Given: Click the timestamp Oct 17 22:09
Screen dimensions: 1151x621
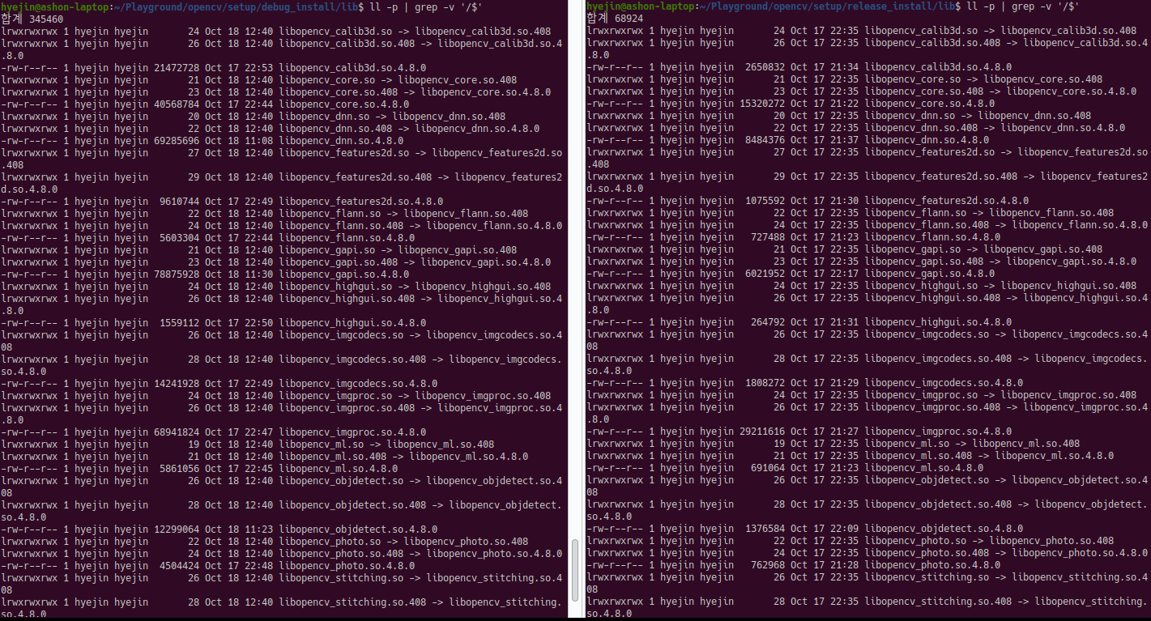Looking at the screenshot, I should pos(825,529).
